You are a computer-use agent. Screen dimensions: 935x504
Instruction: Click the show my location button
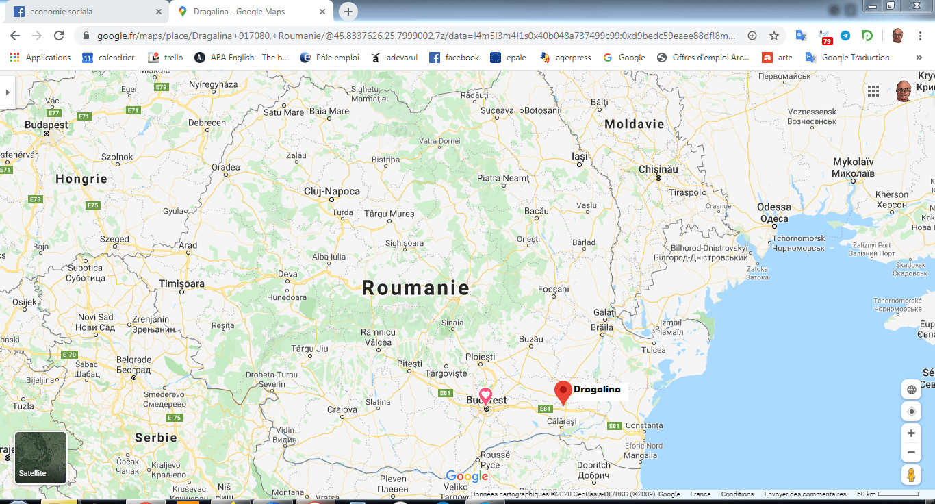pyautogui.click(x=911, y=412)
